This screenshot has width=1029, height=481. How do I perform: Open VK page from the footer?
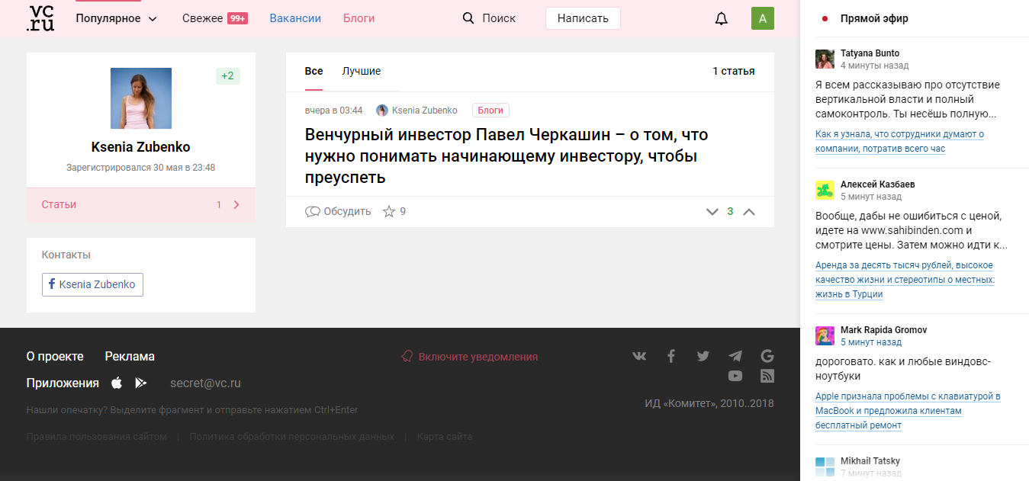(639, 355)
